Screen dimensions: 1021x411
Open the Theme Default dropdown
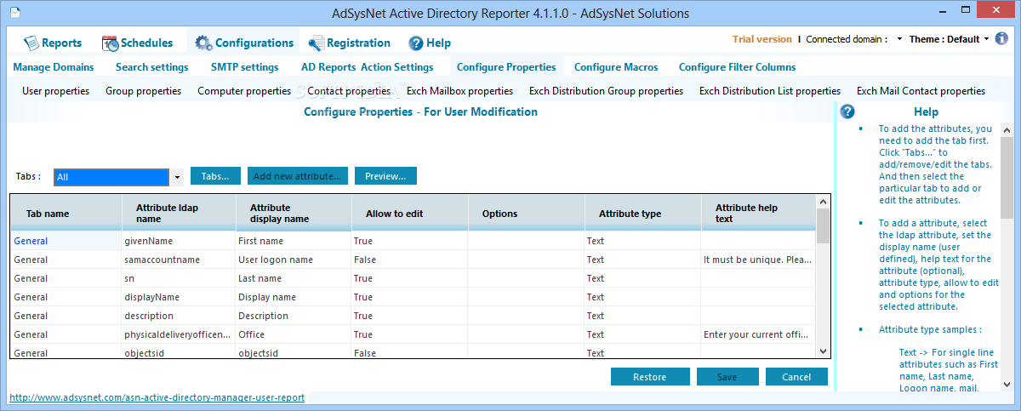coord(987,39)
